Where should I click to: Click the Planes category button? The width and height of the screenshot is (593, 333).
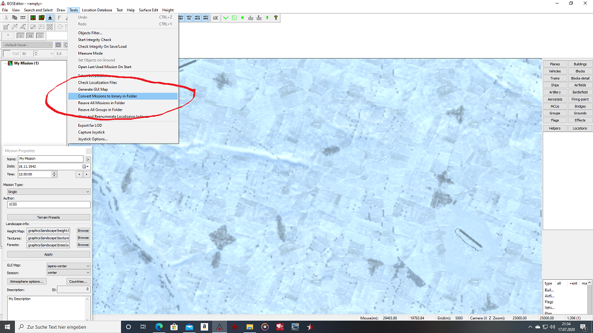[555, 64]
